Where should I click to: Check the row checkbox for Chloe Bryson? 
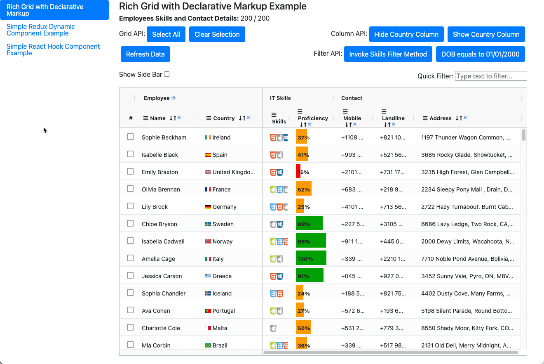(x=130, y=223)
